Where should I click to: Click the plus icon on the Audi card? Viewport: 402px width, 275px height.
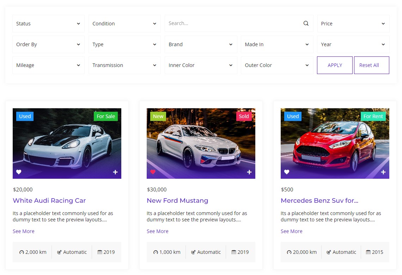[115, 172]
